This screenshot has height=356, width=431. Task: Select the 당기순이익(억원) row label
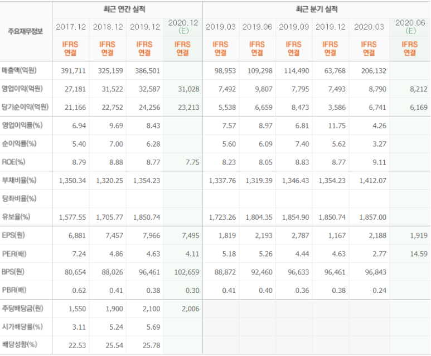(x=25, y=107)
